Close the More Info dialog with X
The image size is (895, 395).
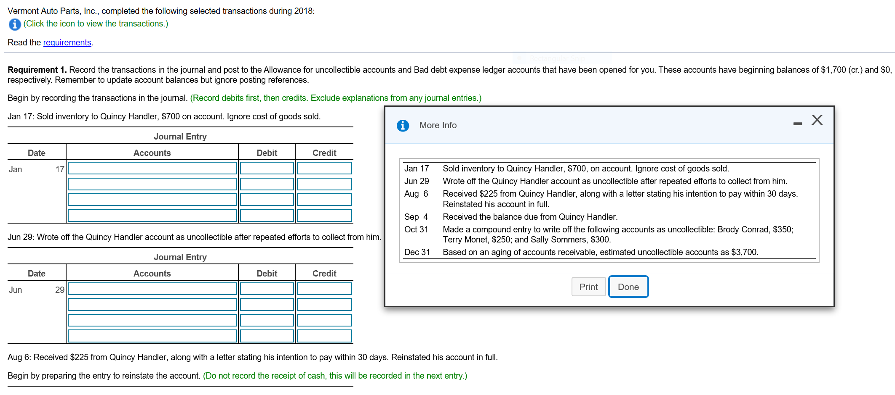[x=817, y=120]
